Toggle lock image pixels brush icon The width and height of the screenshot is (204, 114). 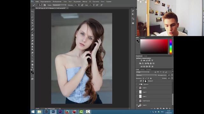[x=146, y=78]
